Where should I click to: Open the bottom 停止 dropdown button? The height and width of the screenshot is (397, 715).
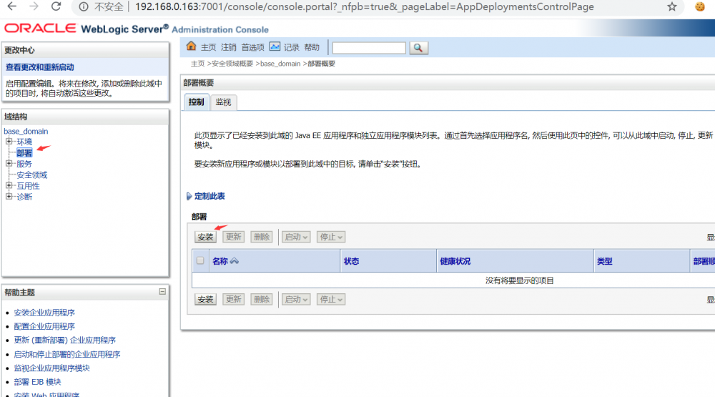click(x=330, y=299)
